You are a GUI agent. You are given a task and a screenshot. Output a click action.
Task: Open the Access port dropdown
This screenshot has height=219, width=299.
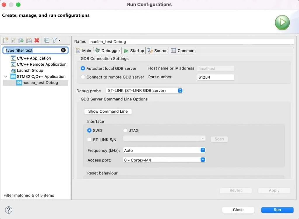click(203, 160)
